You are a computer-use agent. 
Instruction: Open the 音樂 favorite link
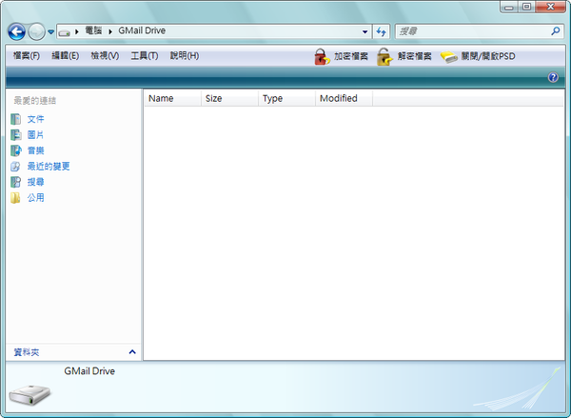pyautogui.click(x=36, y=150)
